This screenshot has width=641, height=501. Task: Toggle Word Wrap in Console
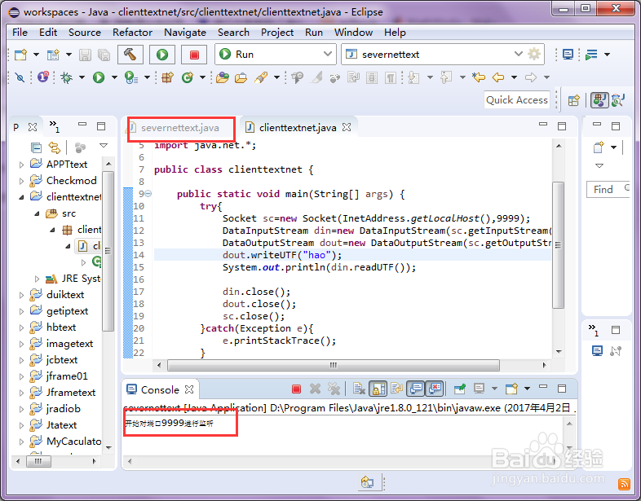click(396, 389)
